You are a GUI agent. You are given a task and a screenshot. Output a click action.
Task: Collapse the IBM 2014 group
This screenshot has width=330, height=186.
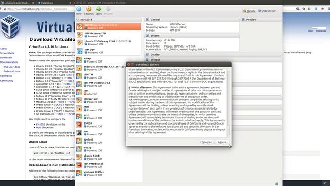tap(78, 20)
